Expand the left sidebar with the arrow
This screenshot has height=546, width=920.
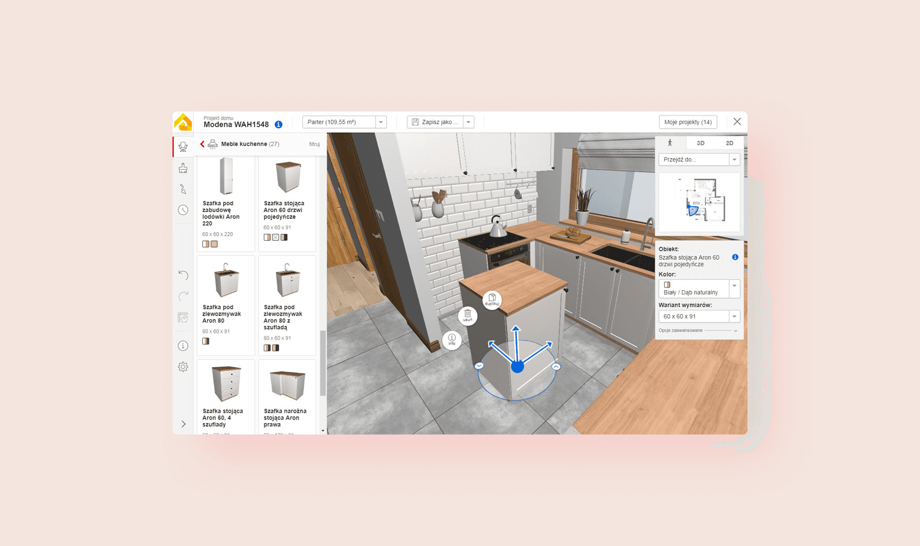[x=183, y=424]
